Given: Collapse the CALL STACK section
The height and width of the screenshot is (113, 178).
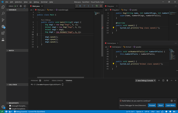Looking at the screenshot, I should (x=17, y=85).
